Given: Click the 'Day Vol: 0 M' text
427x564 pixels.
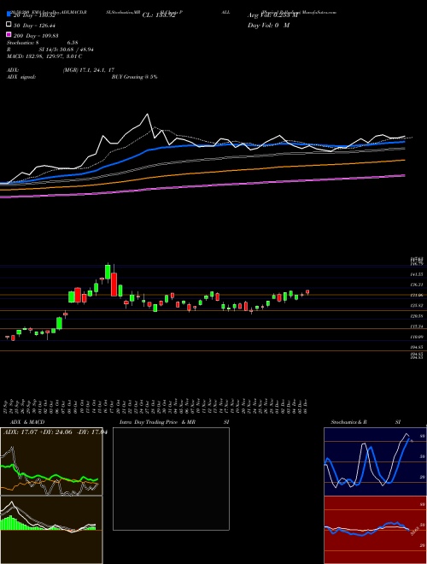Looking at the screenshot, I should pos(268,25).
